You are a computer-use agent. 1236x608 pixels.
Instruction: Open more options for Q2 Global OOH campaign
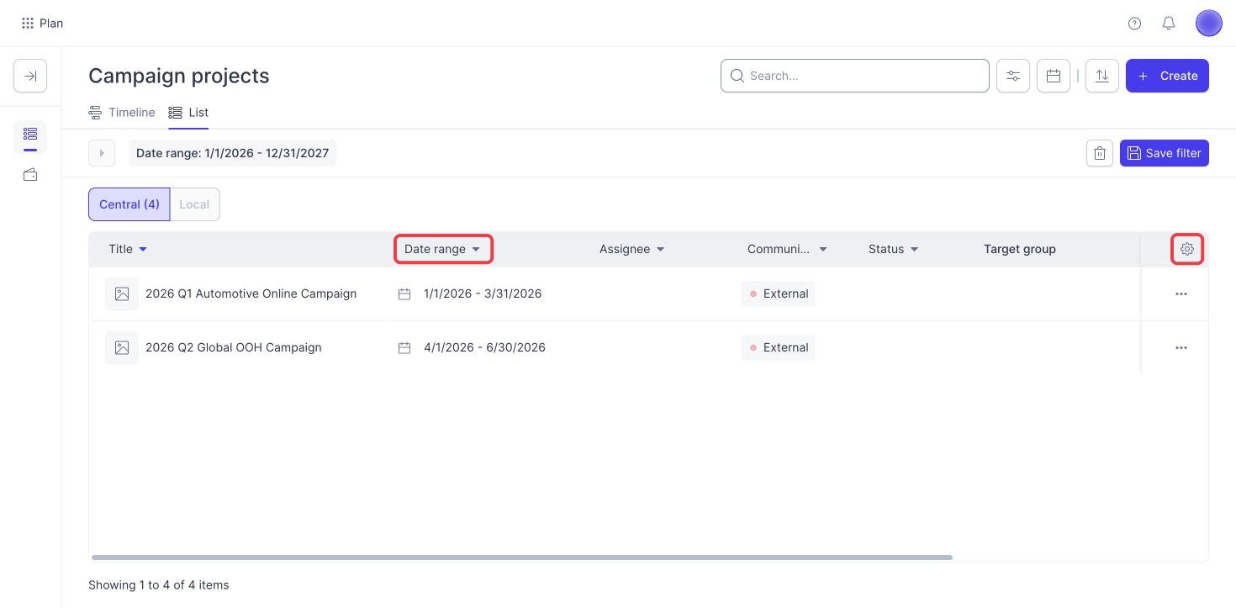click(x=1181, y=347)
